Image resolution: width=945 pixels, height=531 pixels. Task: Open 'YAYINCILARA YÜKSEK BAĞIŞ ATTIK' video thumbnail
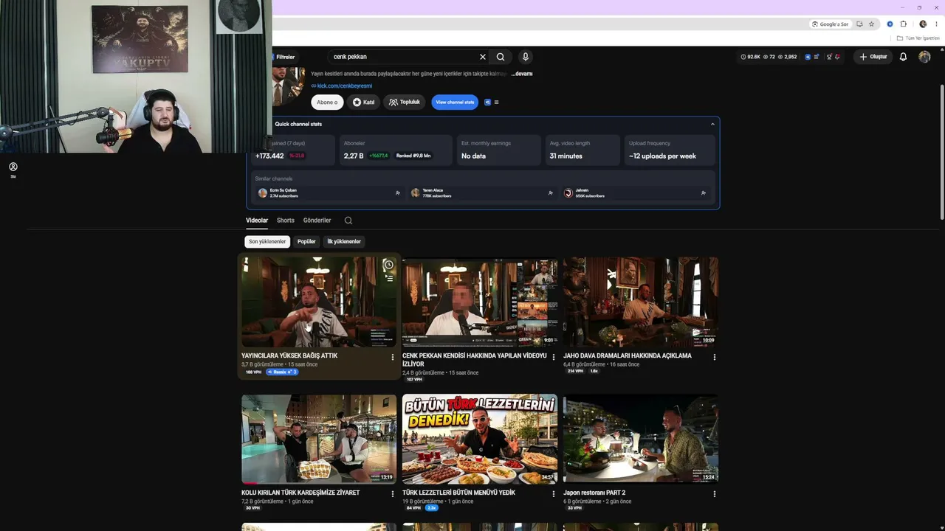(x=319, y=302)
